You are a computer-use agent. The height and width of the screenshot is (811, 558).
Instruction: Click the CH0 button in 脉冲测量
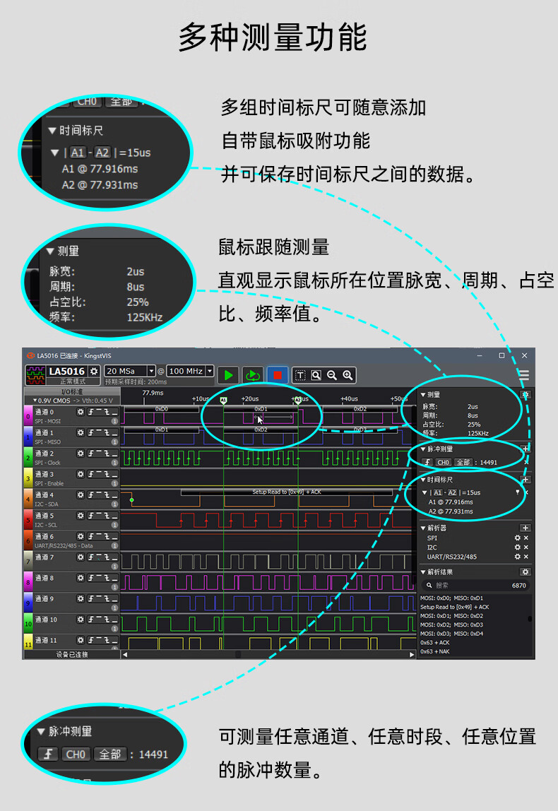click(x=443, y=463)
